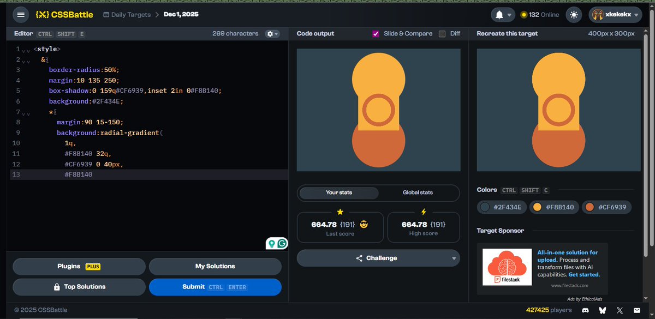This screenshot has width=655, height=319.
Task: Click the notification bell icon
Action: 499,15
